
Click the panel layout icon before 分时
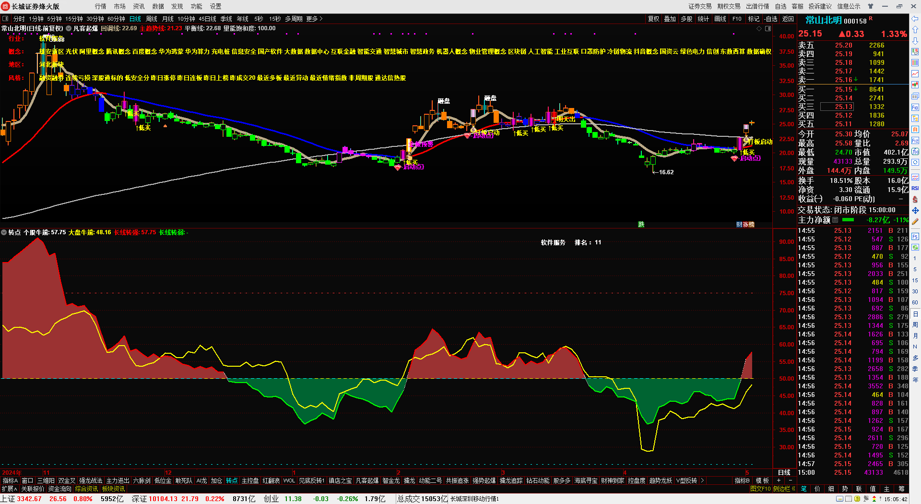(5, 19)
